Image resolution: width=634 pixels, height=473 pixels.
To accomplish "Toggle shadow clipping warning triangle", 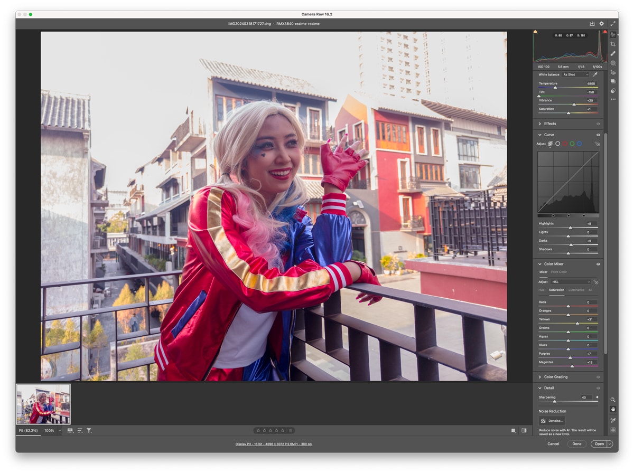I will pyautogui.click(x=535, y=32).
